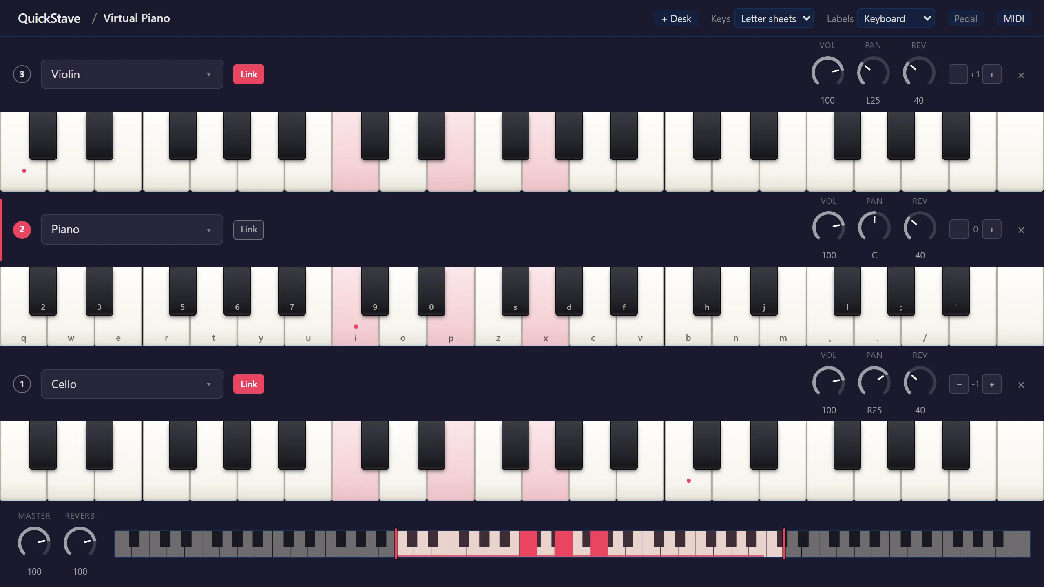Image resolution: width=1044 pixels, height=587 pixels.
Task: Click the left range handle on mini keyboard
Action: (x=396, y=543)
